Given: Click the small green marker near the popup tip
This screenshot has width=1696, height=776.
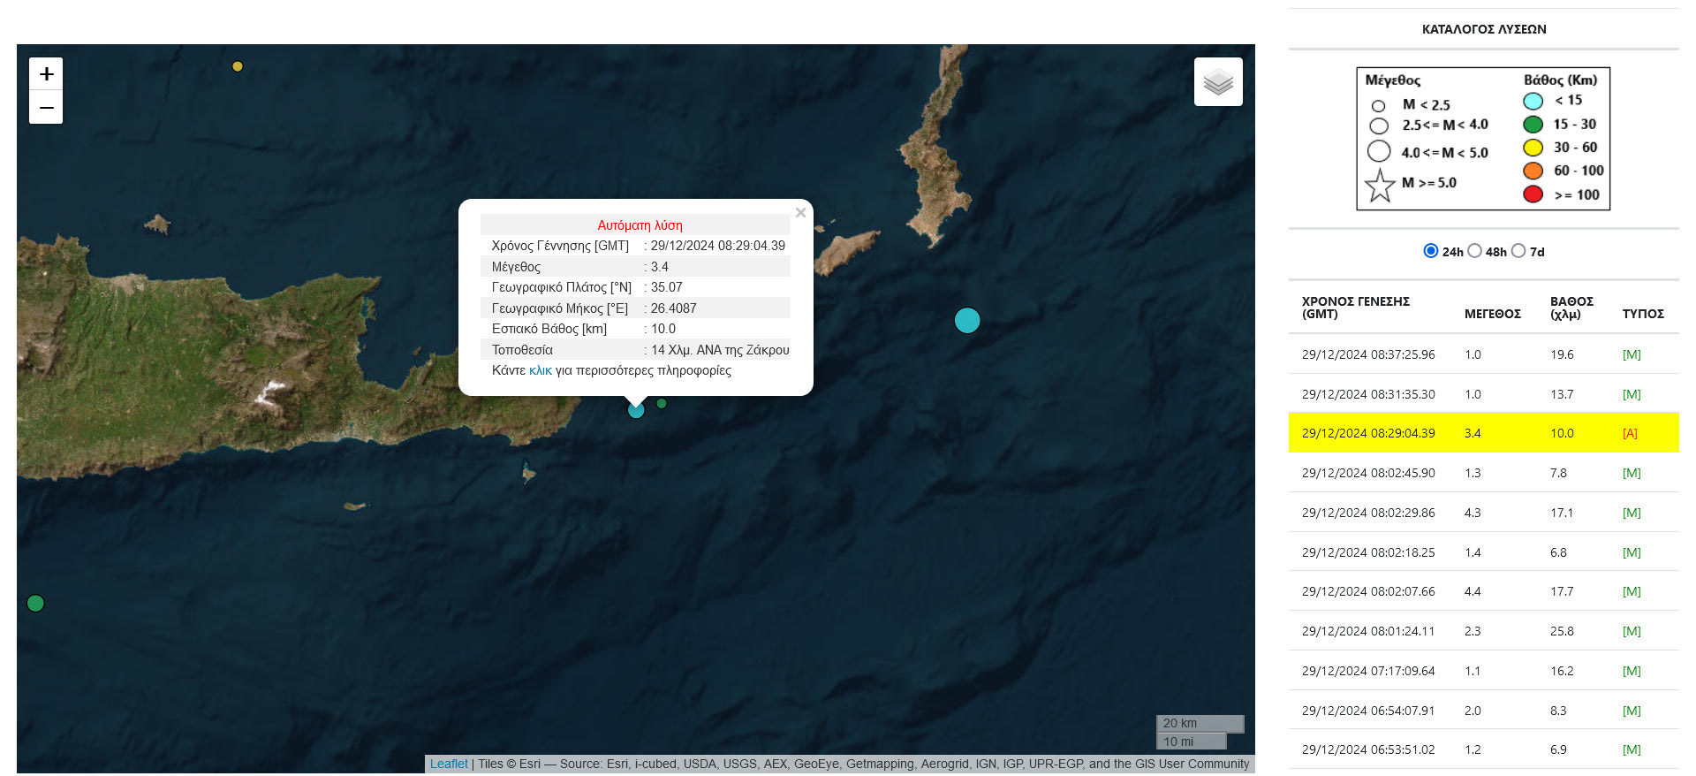Looking at the screenshot, I should [662, 404].
